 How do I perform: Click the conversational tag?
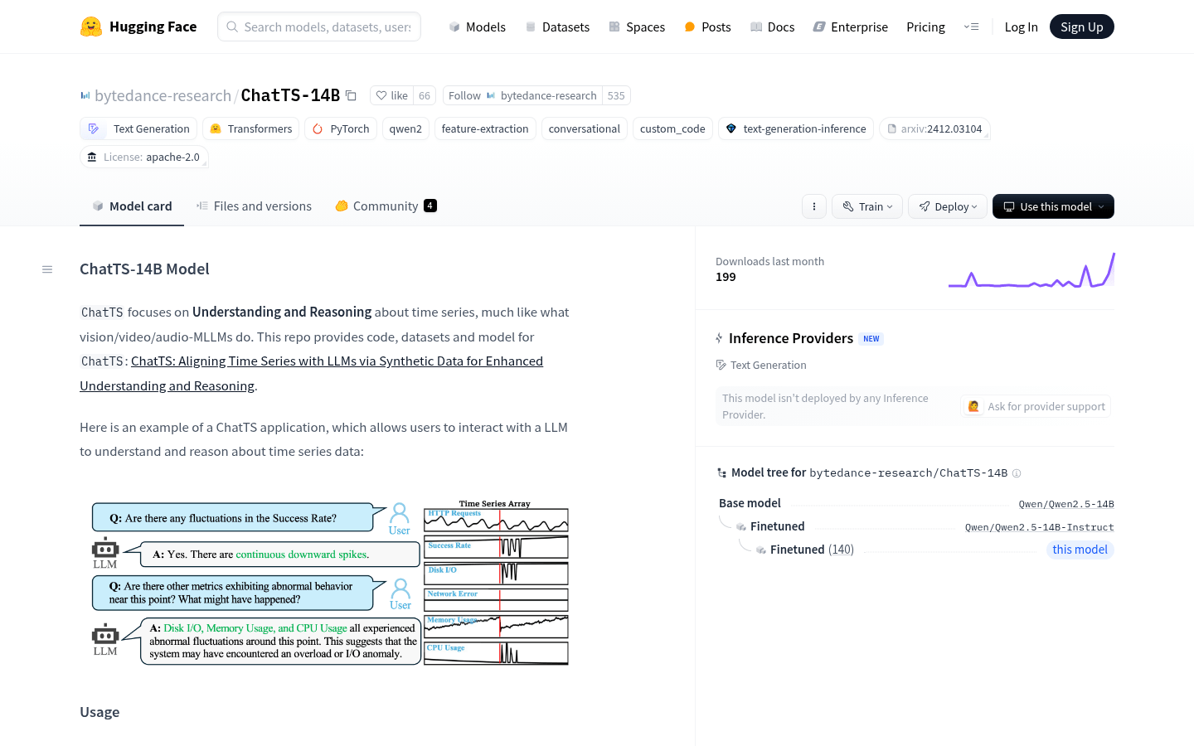click(584, 128)
